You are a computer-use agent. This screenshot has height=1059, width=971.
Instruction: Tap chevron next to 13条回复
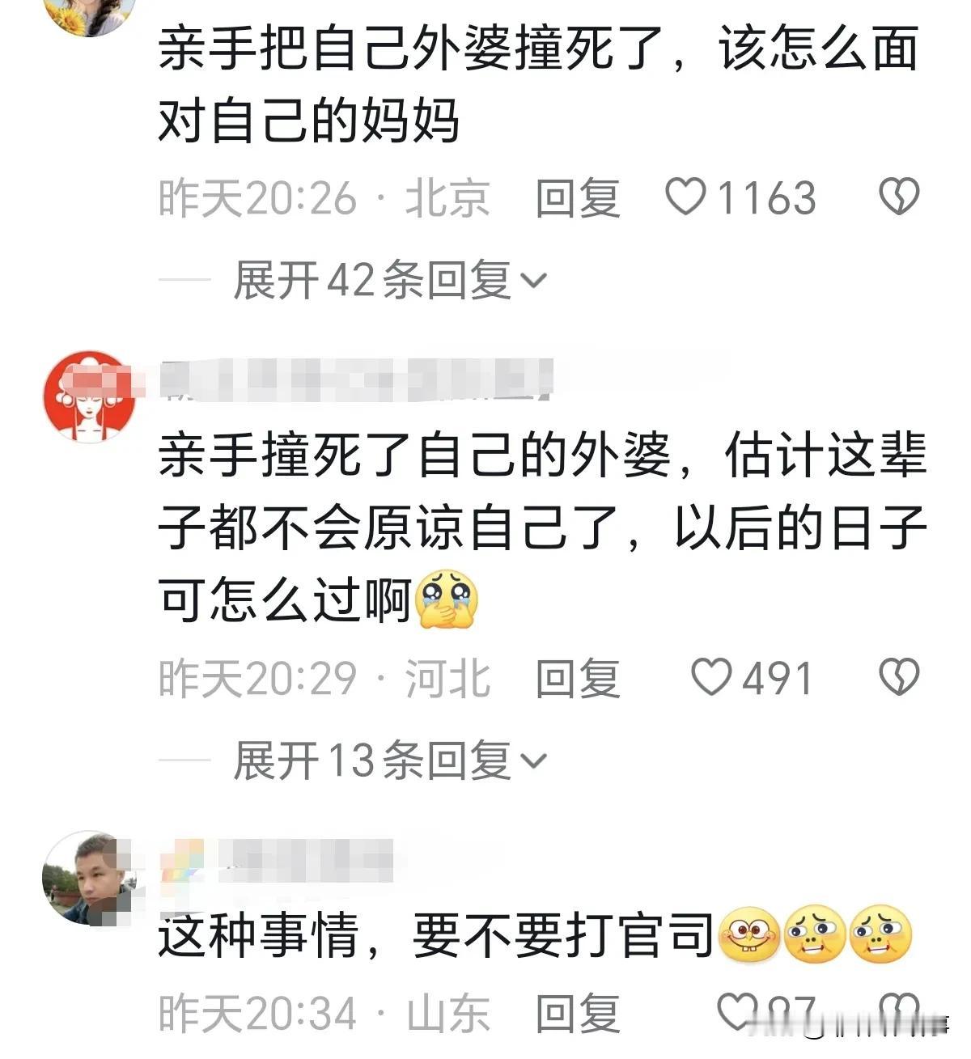point(534,762)
